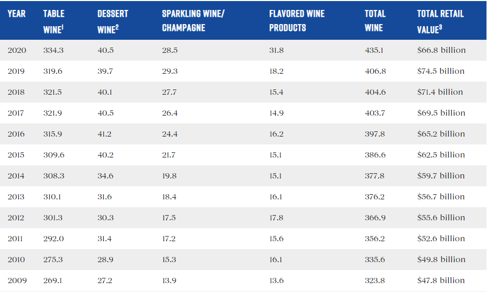Click the TOTAL WINE column header
Image resolution: width=487 pixels, height=292 pixels.
(375, 20)
